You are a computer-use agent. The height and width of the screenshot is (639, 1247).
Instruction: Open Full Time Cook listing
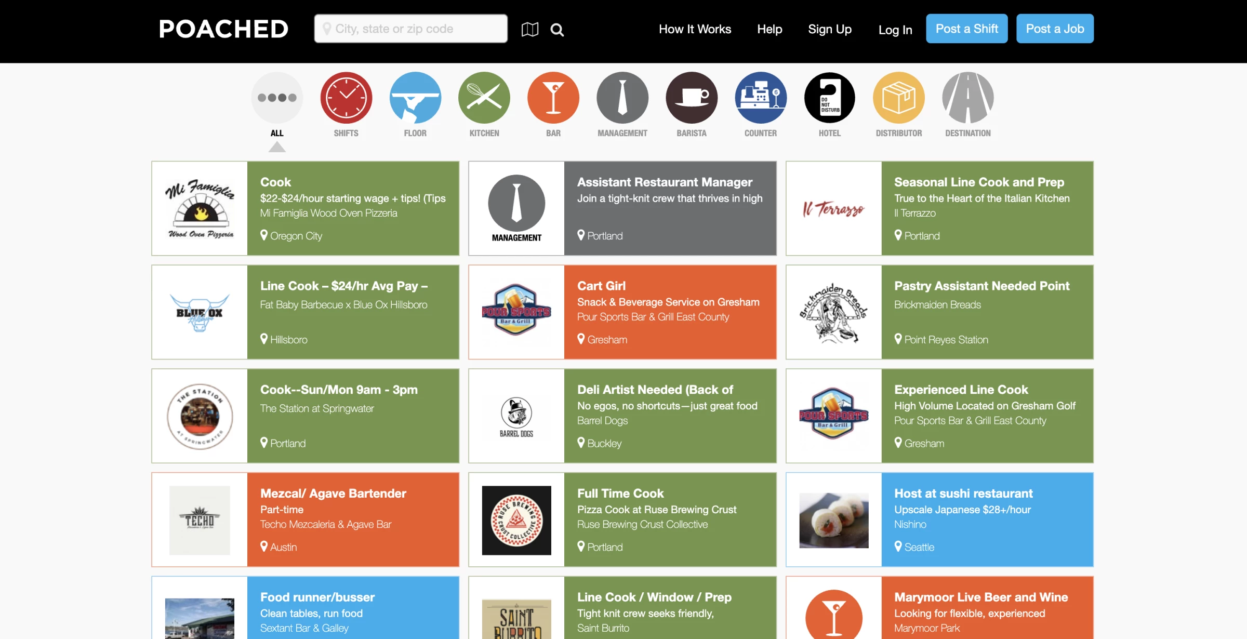point(620,494)
